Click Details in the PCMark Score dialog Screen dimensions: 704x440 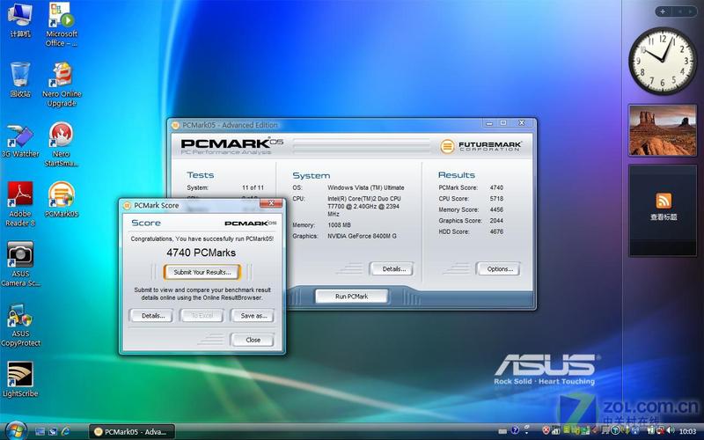pyautogui.click(x=150, y=316)
